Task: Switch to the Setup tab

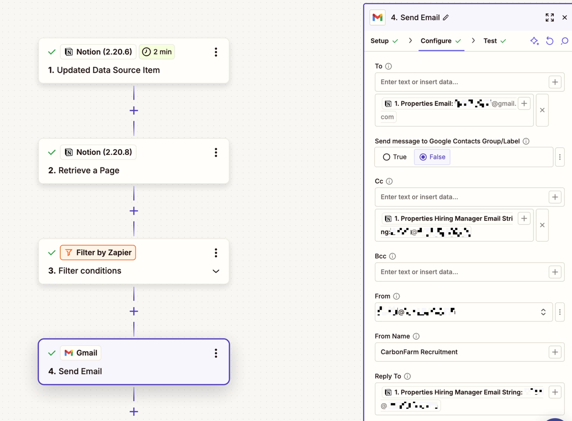Action: coord(380,41)
